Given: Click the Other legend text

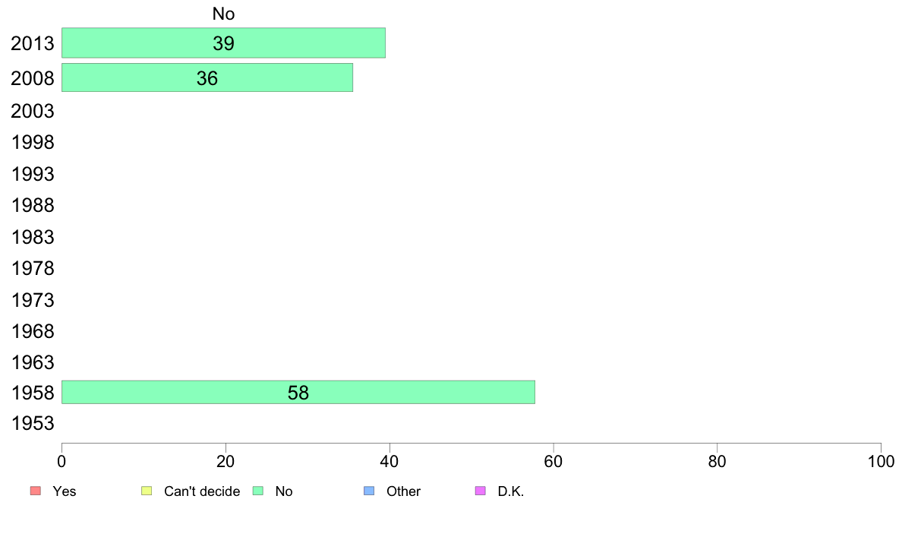Looking at the screenshot, I should pyautogui.click(x=403, y=491).
